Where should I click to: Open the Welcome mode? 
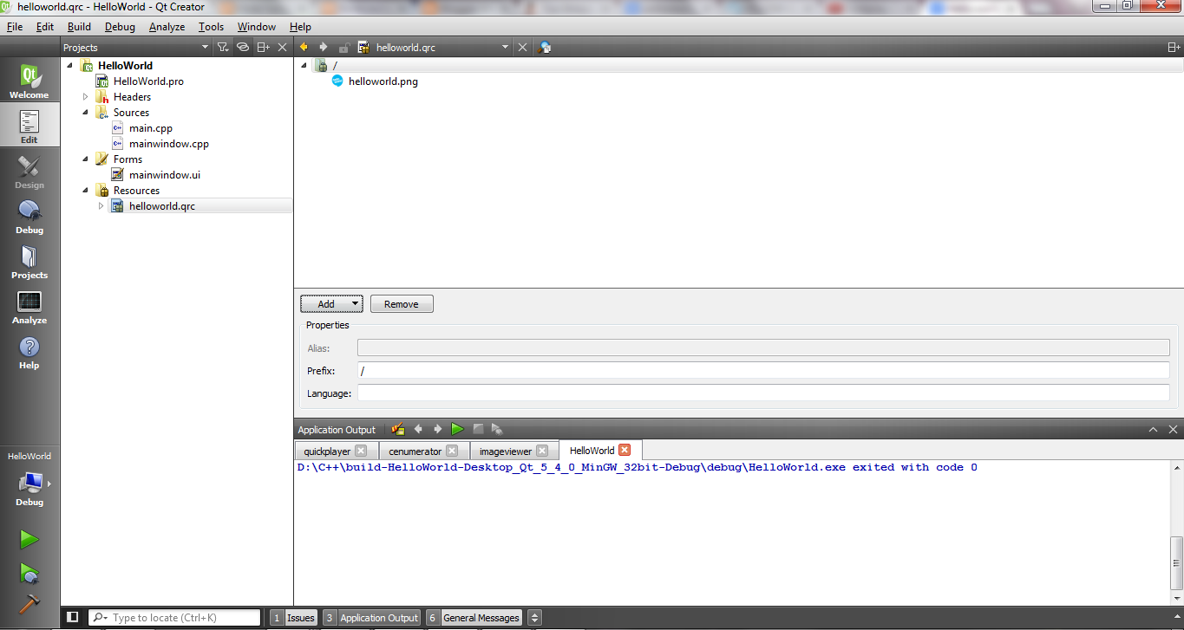click(29, 79)
